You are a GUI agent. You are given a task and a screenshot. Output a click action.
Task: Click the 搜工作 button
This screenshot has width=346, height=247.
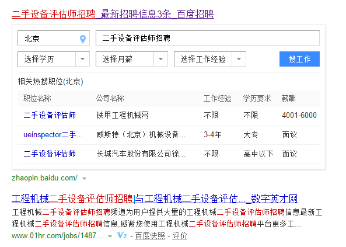point(299,59)
